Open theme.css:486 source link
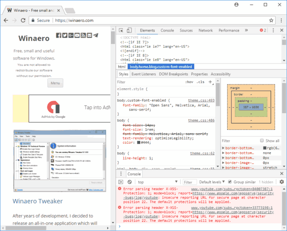The width and height of the screenshot is (287, 231). pyautogui.click(x=201, y=120)
